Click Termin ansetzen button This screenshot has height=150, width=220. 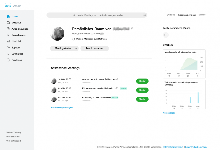94,48
